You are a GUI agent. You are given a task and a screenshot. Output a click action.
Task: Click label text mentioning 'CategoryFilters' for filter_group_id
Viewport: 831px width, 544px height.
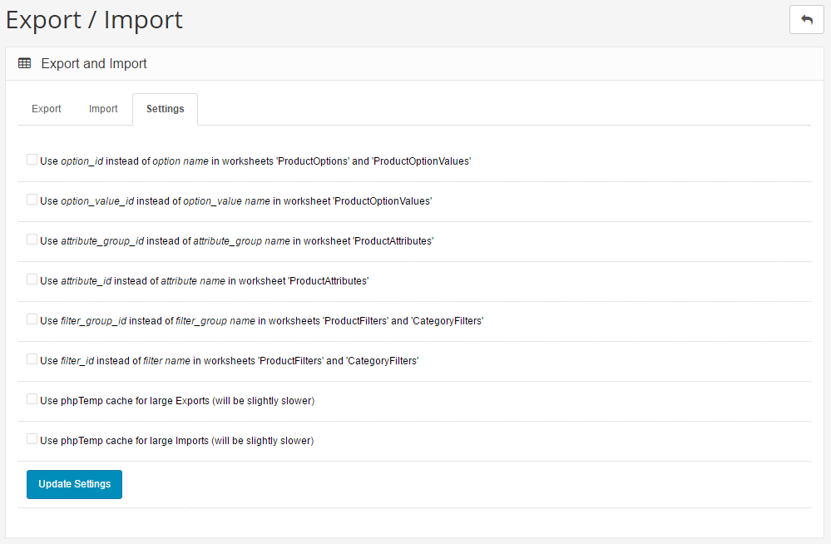[x=261, y=321]
